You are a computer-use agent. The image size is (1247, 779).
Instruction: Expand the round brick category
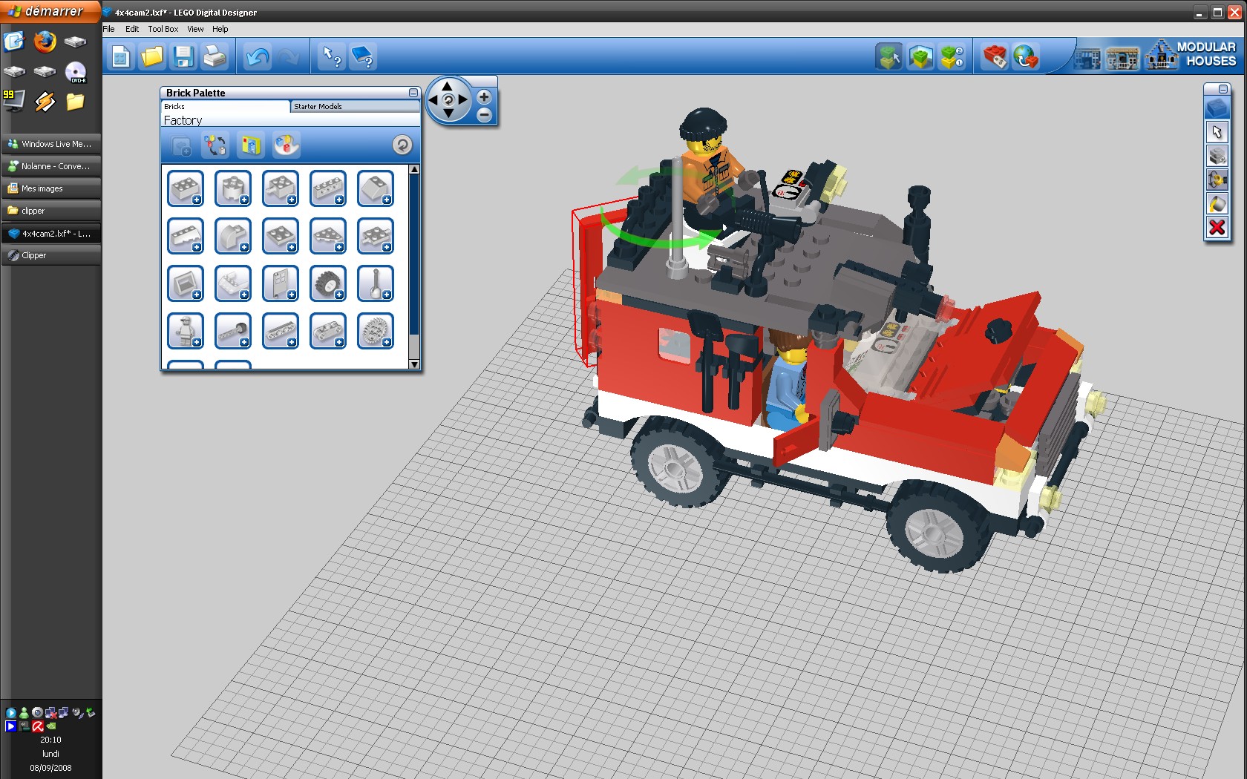[233, 188]
